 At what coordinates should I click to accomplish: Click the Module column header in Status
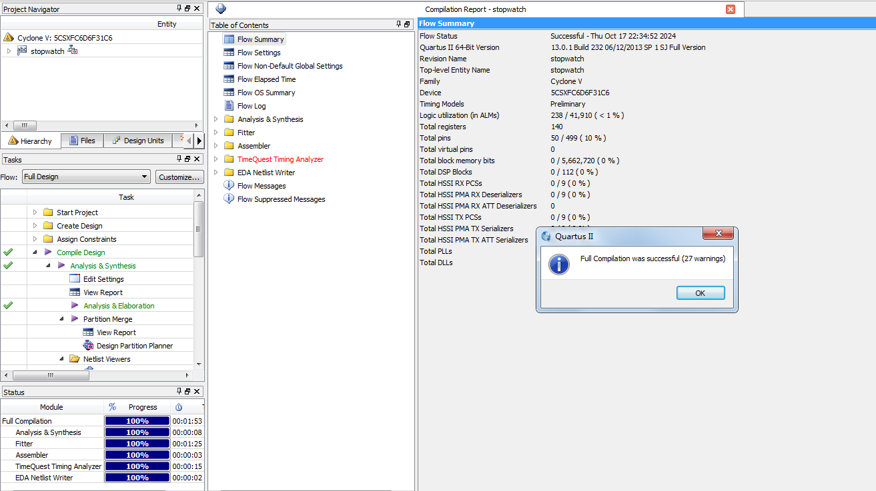[x=51, y=407]
